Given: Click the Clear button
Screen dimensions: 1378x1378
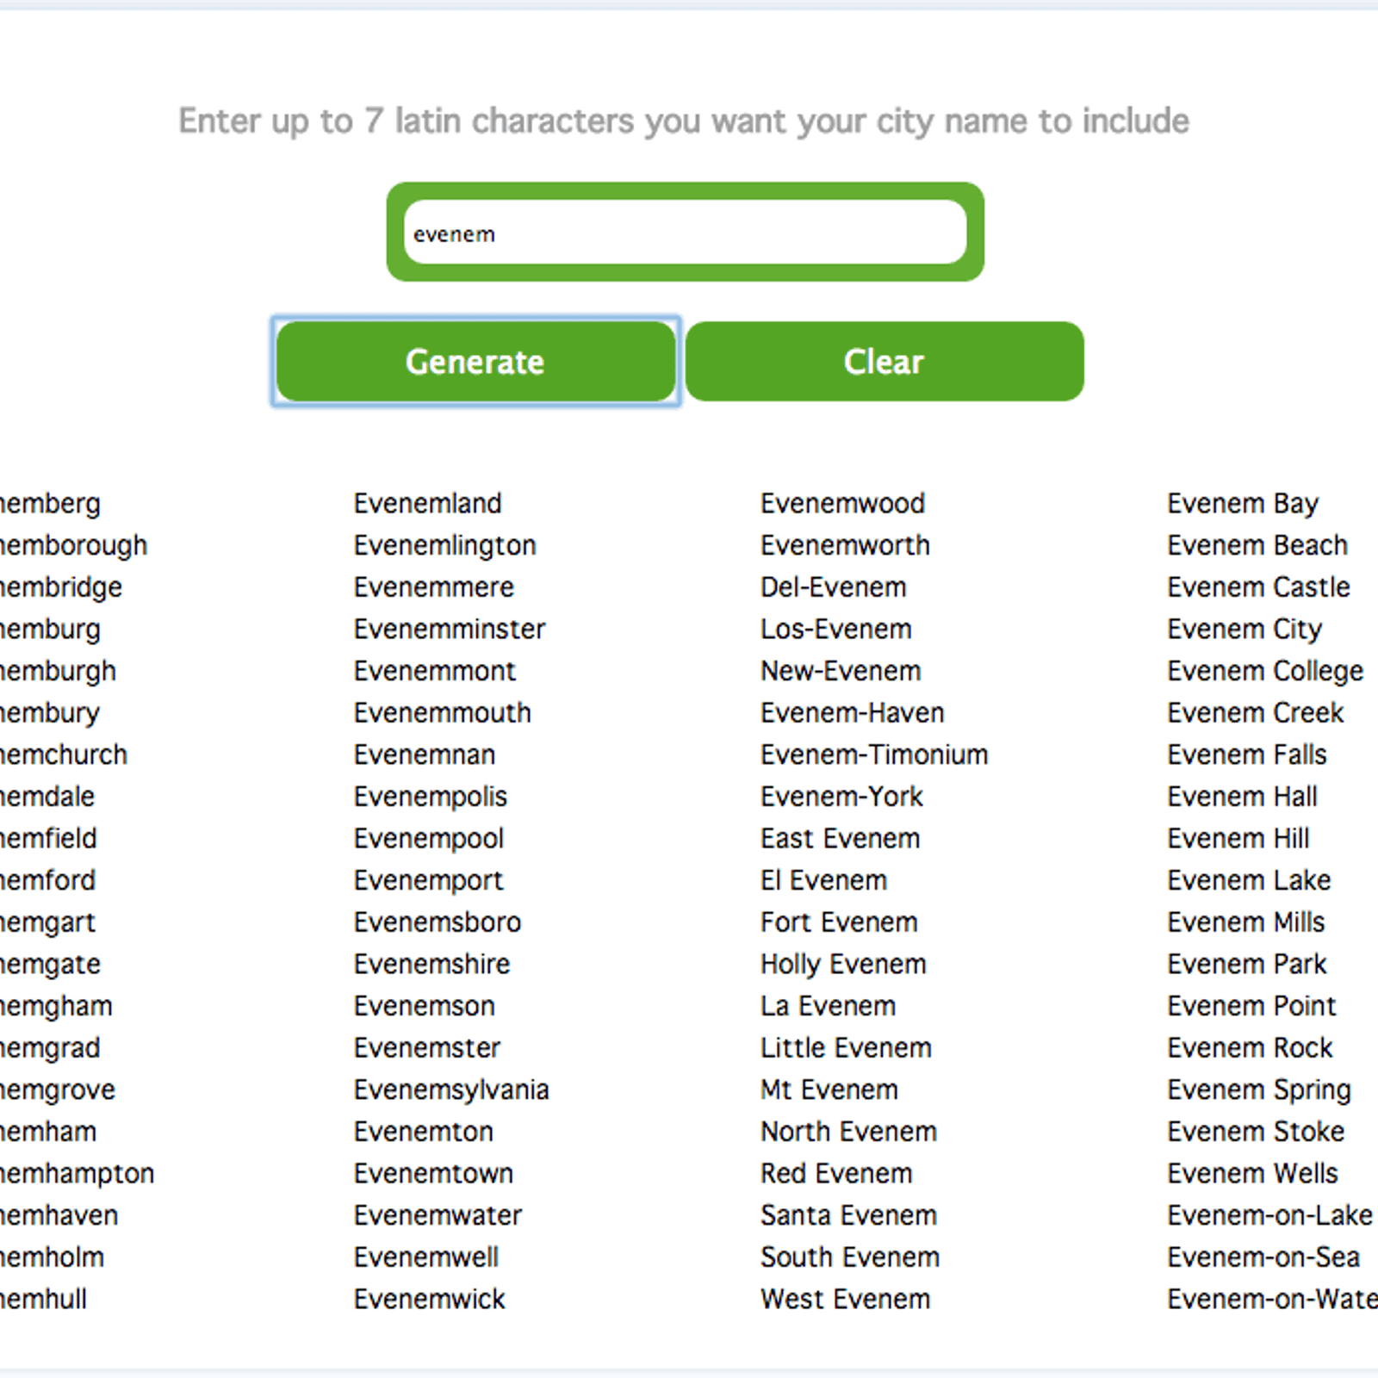Looking at the screenshot, I should 884,362.
